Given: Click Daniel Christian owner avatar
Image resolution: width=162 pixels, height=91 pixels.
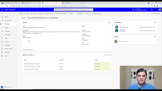Looking at the screenshot, I should tap(116, 41).
